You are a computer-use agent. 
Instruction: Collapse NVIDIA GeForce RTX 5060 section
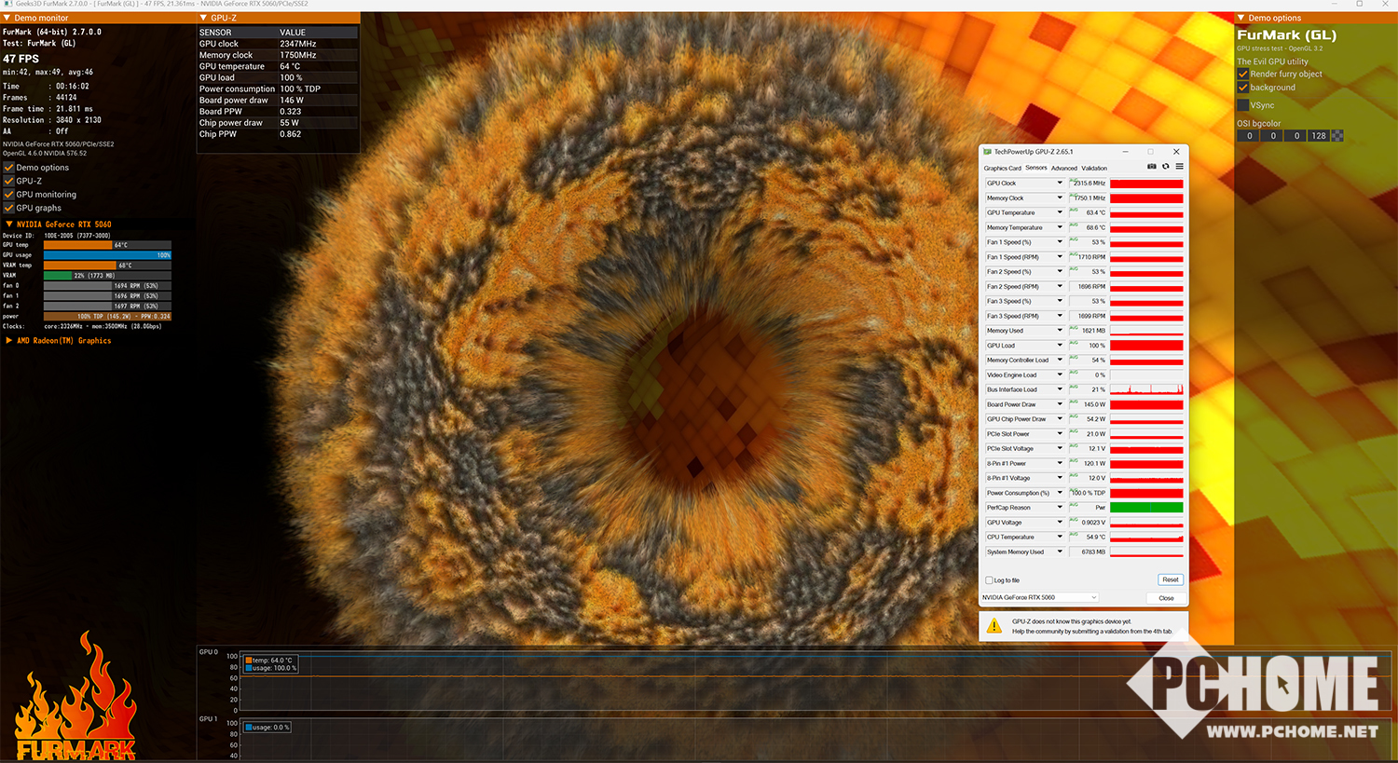pos(9,225)
